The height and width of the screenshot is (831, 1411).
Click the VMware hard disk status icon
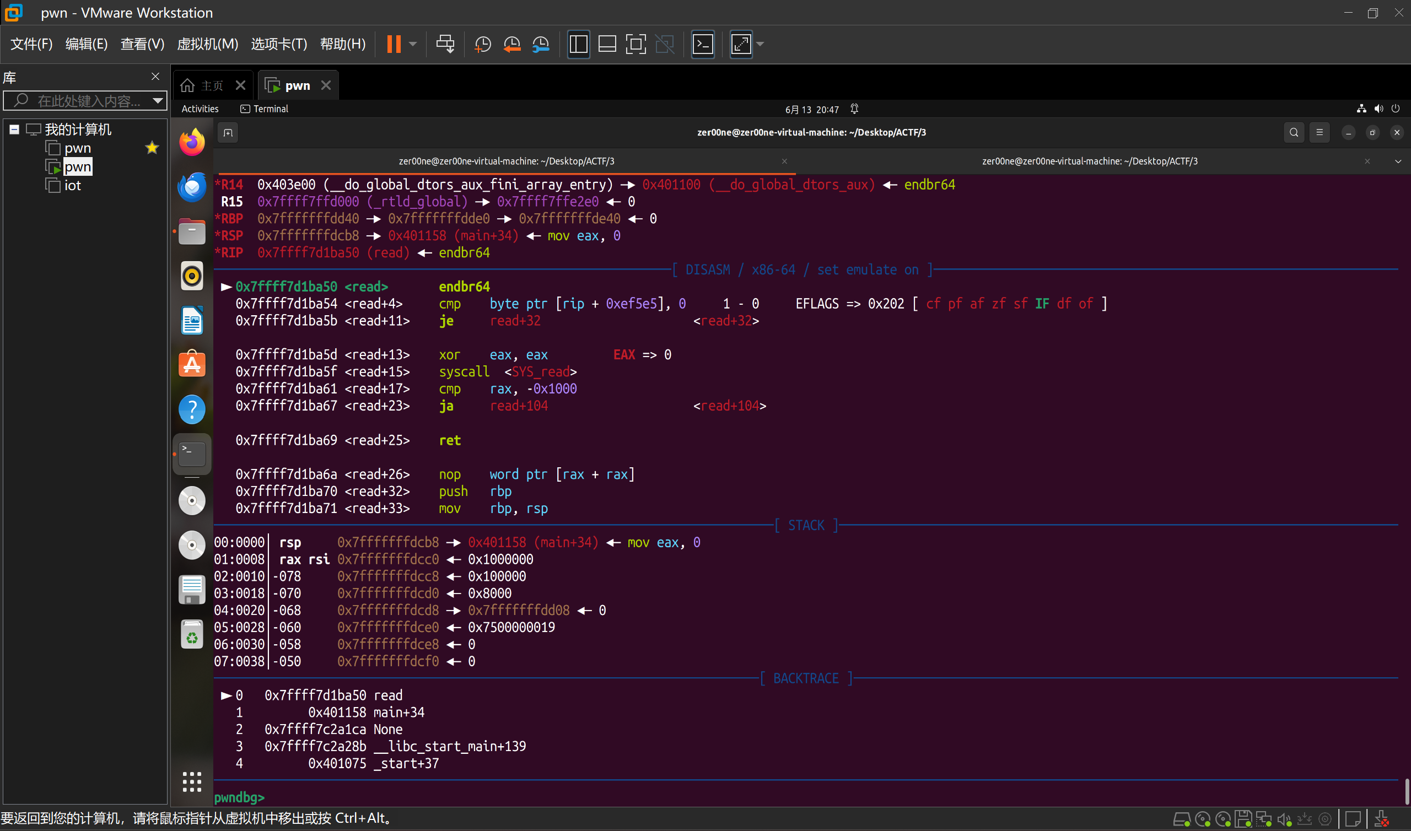pos(1181,819)
